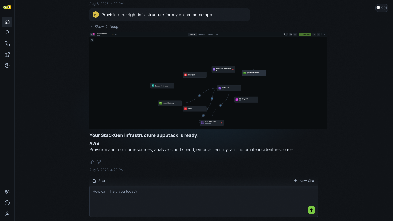The image size is (393, 221).
Task: Switch to the Policies tab
Action: (211, 34)
